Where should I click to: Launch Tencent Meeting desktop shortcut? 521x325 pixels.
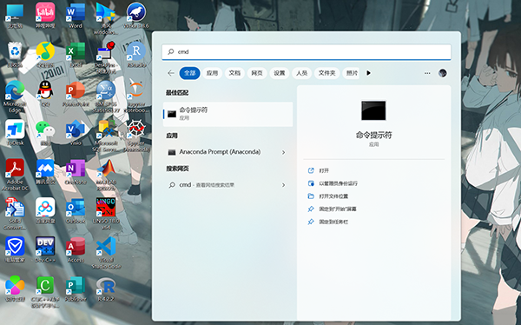(45, 171)
